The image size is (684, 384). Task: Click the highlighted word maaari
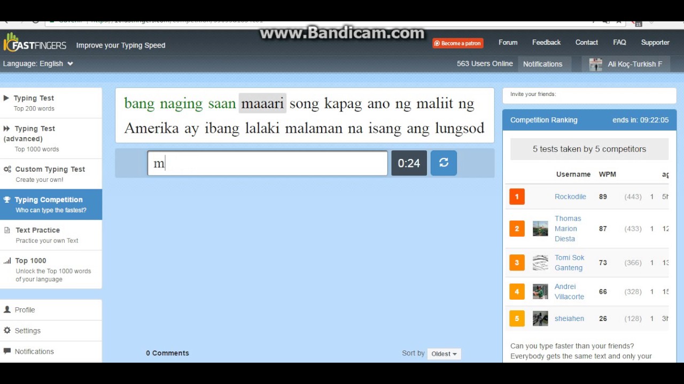tap(262, 103)
